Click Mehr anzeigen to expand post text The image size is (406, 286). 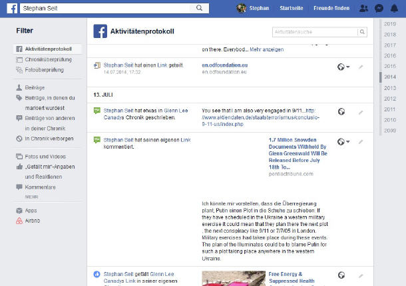[x=266, y=49]
